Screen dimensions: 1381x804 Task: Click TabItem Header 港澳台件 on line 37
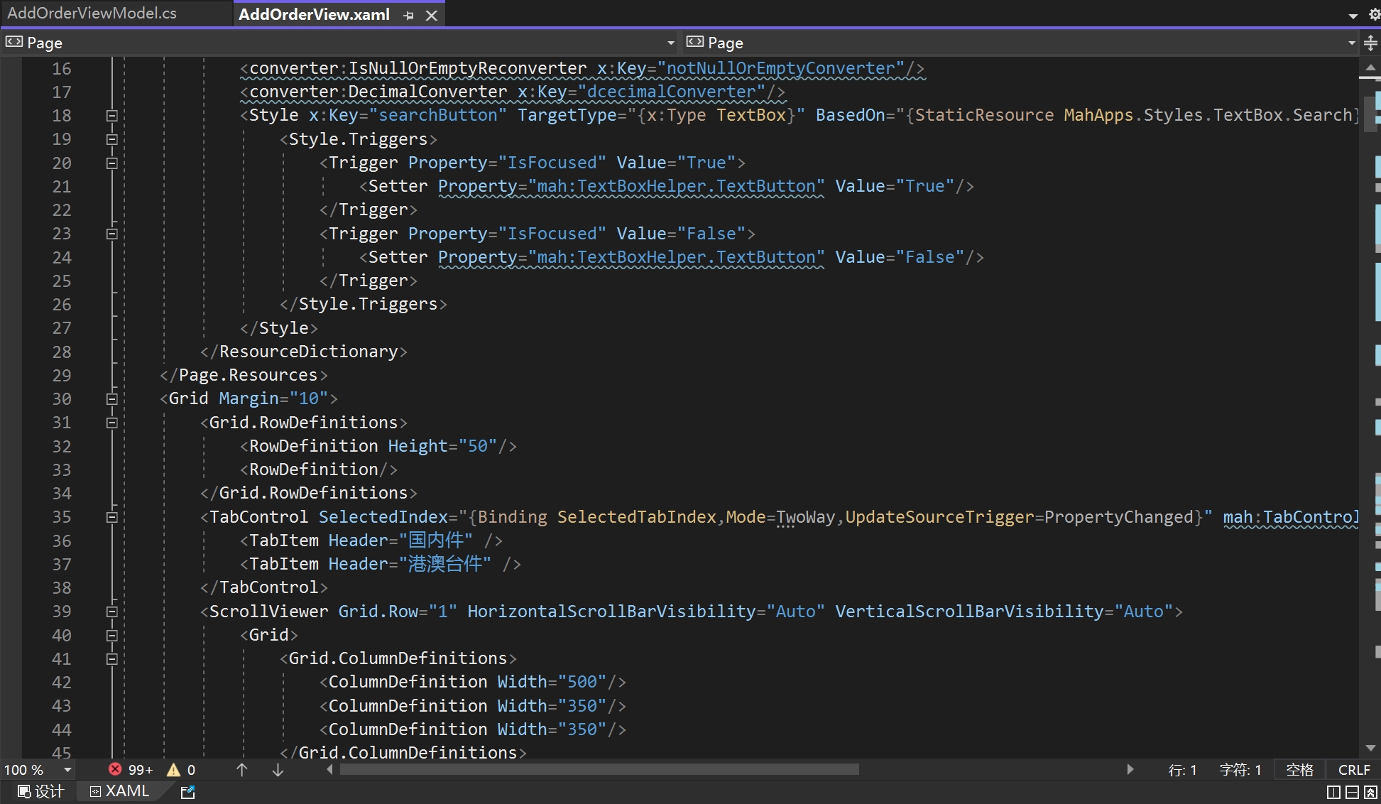381,564
